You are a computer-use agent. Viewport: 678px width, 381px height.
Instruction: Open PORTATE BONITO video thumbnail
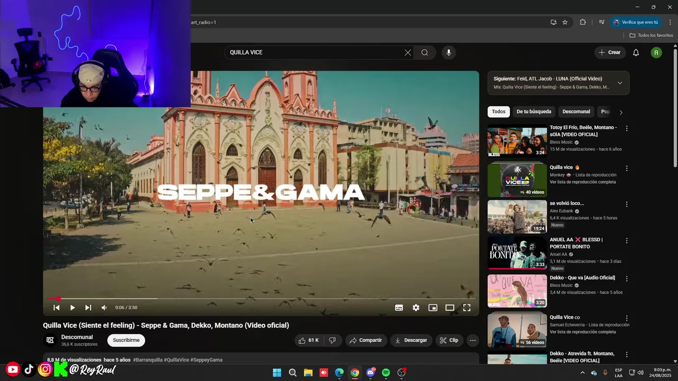pos(517,252)
